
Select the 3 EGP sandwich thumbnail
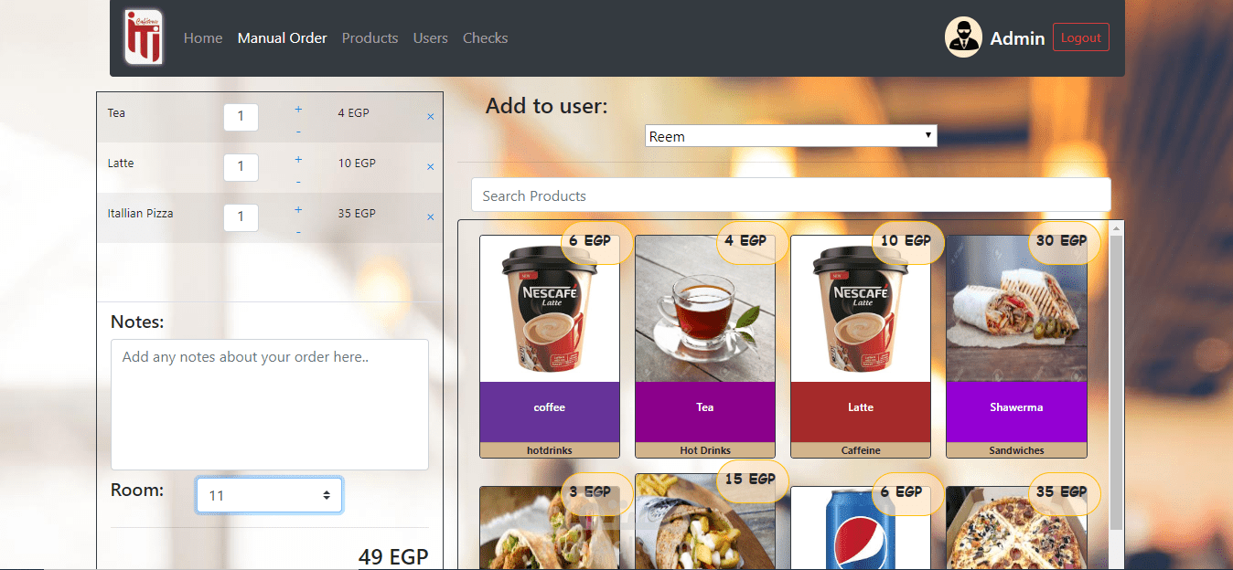pyautogui.click(x=550, y=528)
